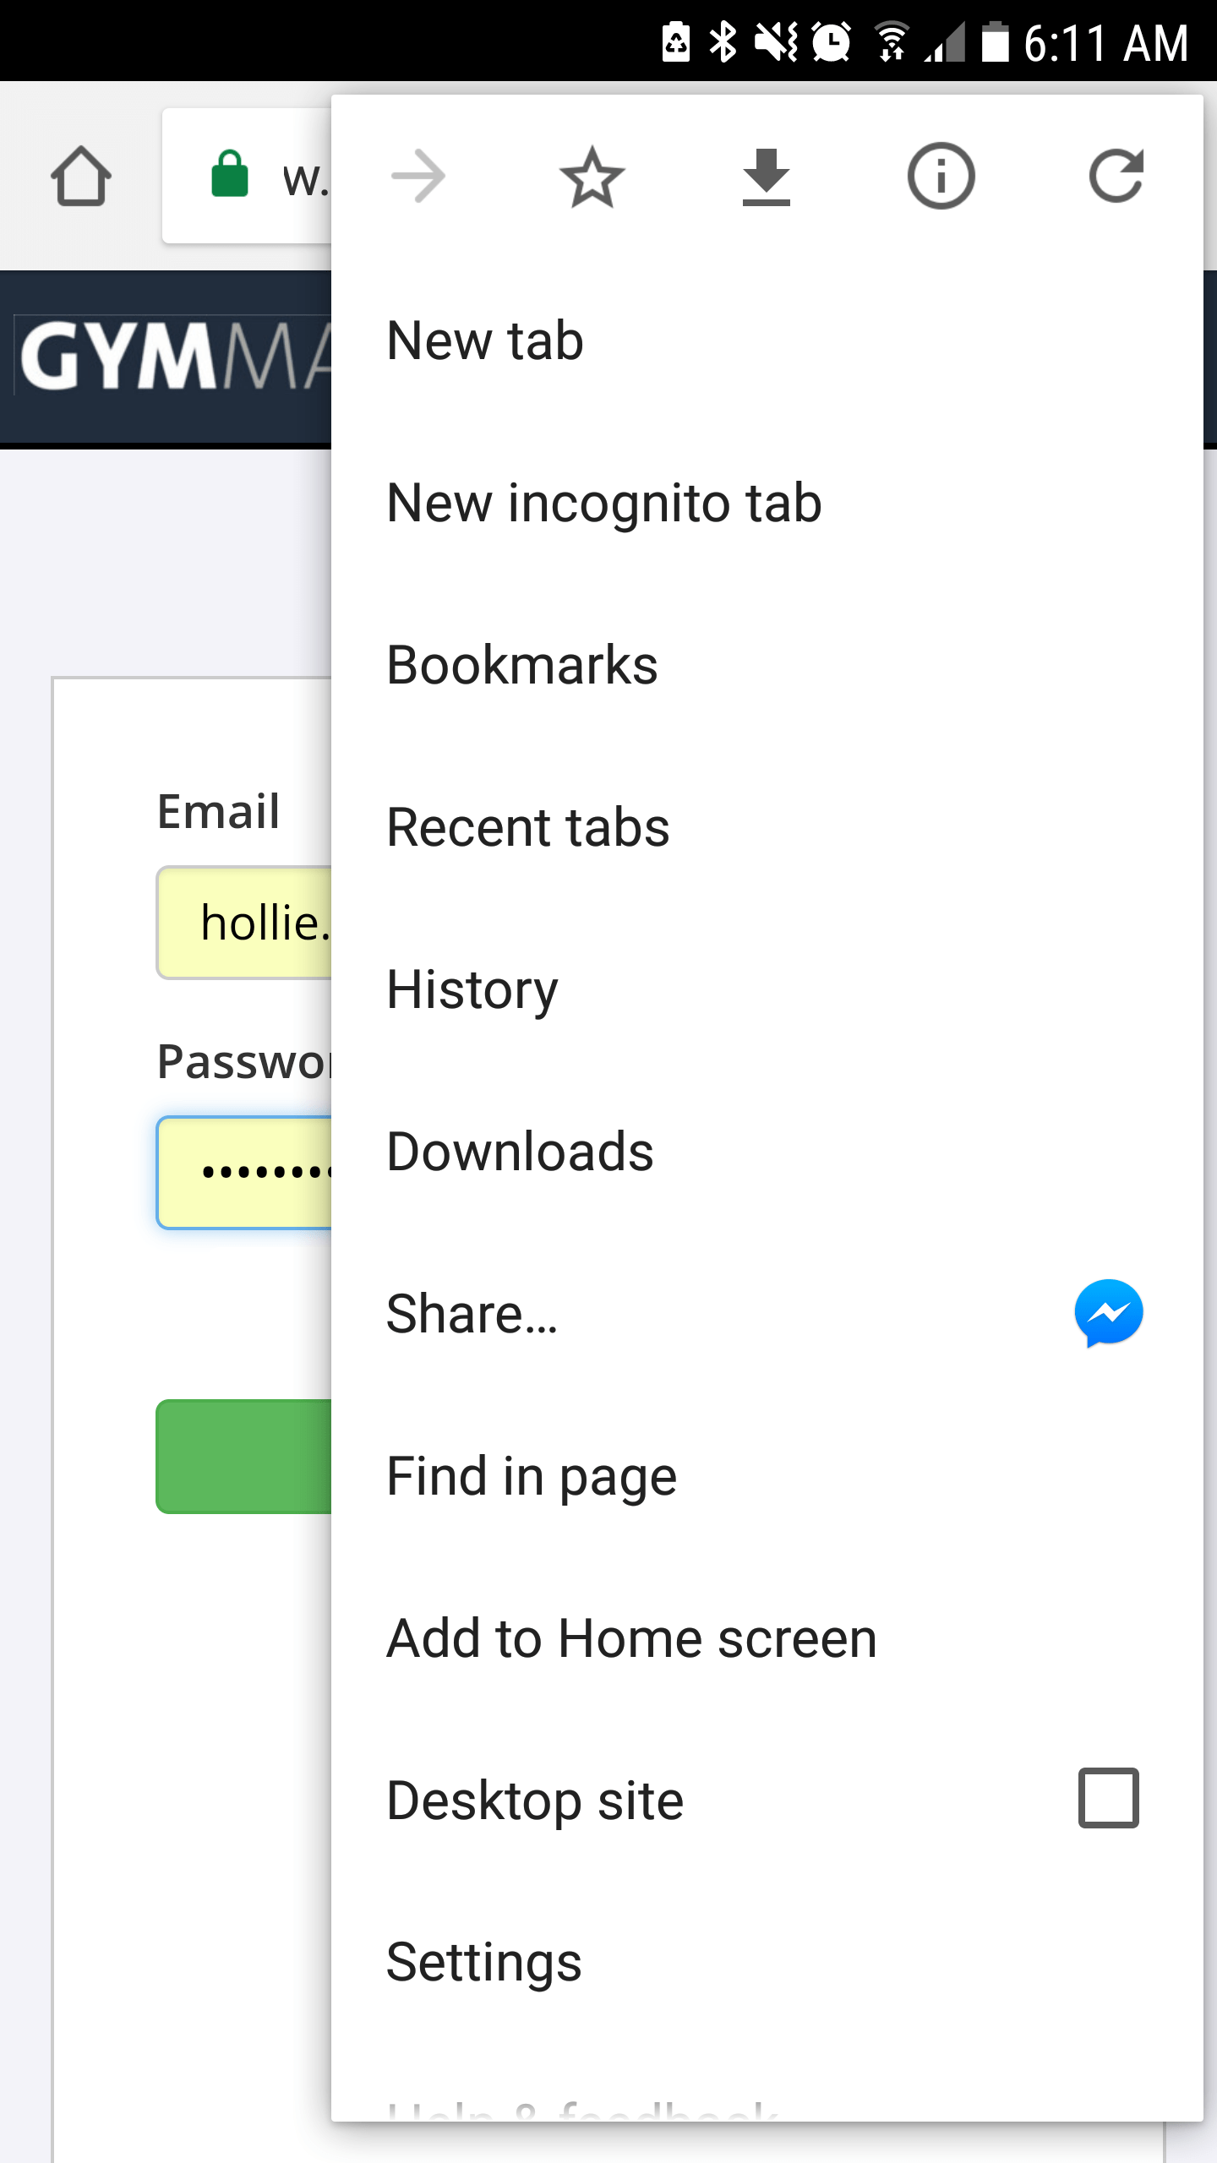The image size is (1217, 2163).
Task: Bookmark this page with the star icon
Action: 592,177
